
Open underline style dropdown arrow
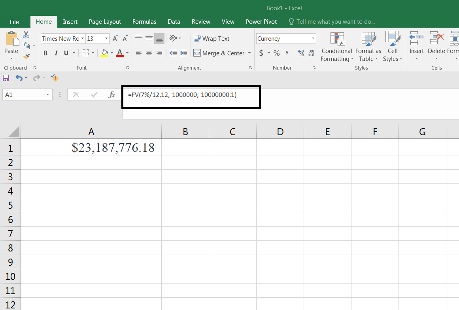pos(74,53)
